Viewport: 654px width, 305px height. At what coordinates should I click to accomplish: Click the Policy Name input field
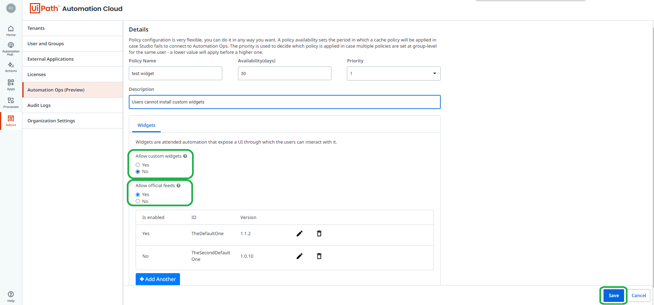[176, 73]
